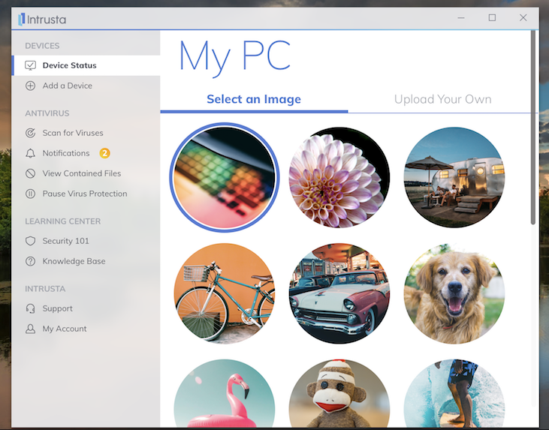The height and width of the screenshot is (430, 549).
Task: Click the Pause Virus Protection pause icon
Action: point(31,194)
